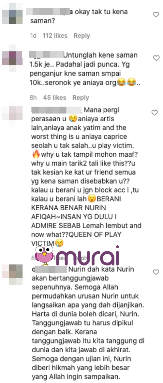Open blurred username before "Nurin dah kata"

pos(49,270)
